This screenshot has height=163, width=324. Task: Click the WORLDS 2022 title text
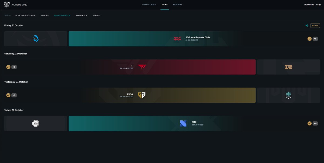click(19, 5)
